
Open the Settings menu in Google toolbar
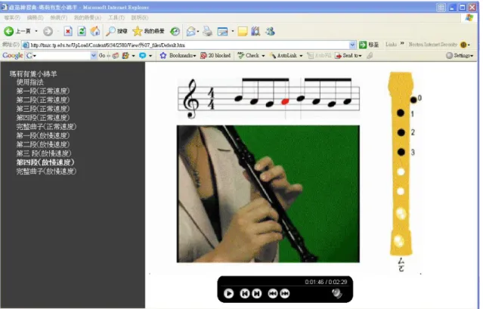click(x=460, y=55)
